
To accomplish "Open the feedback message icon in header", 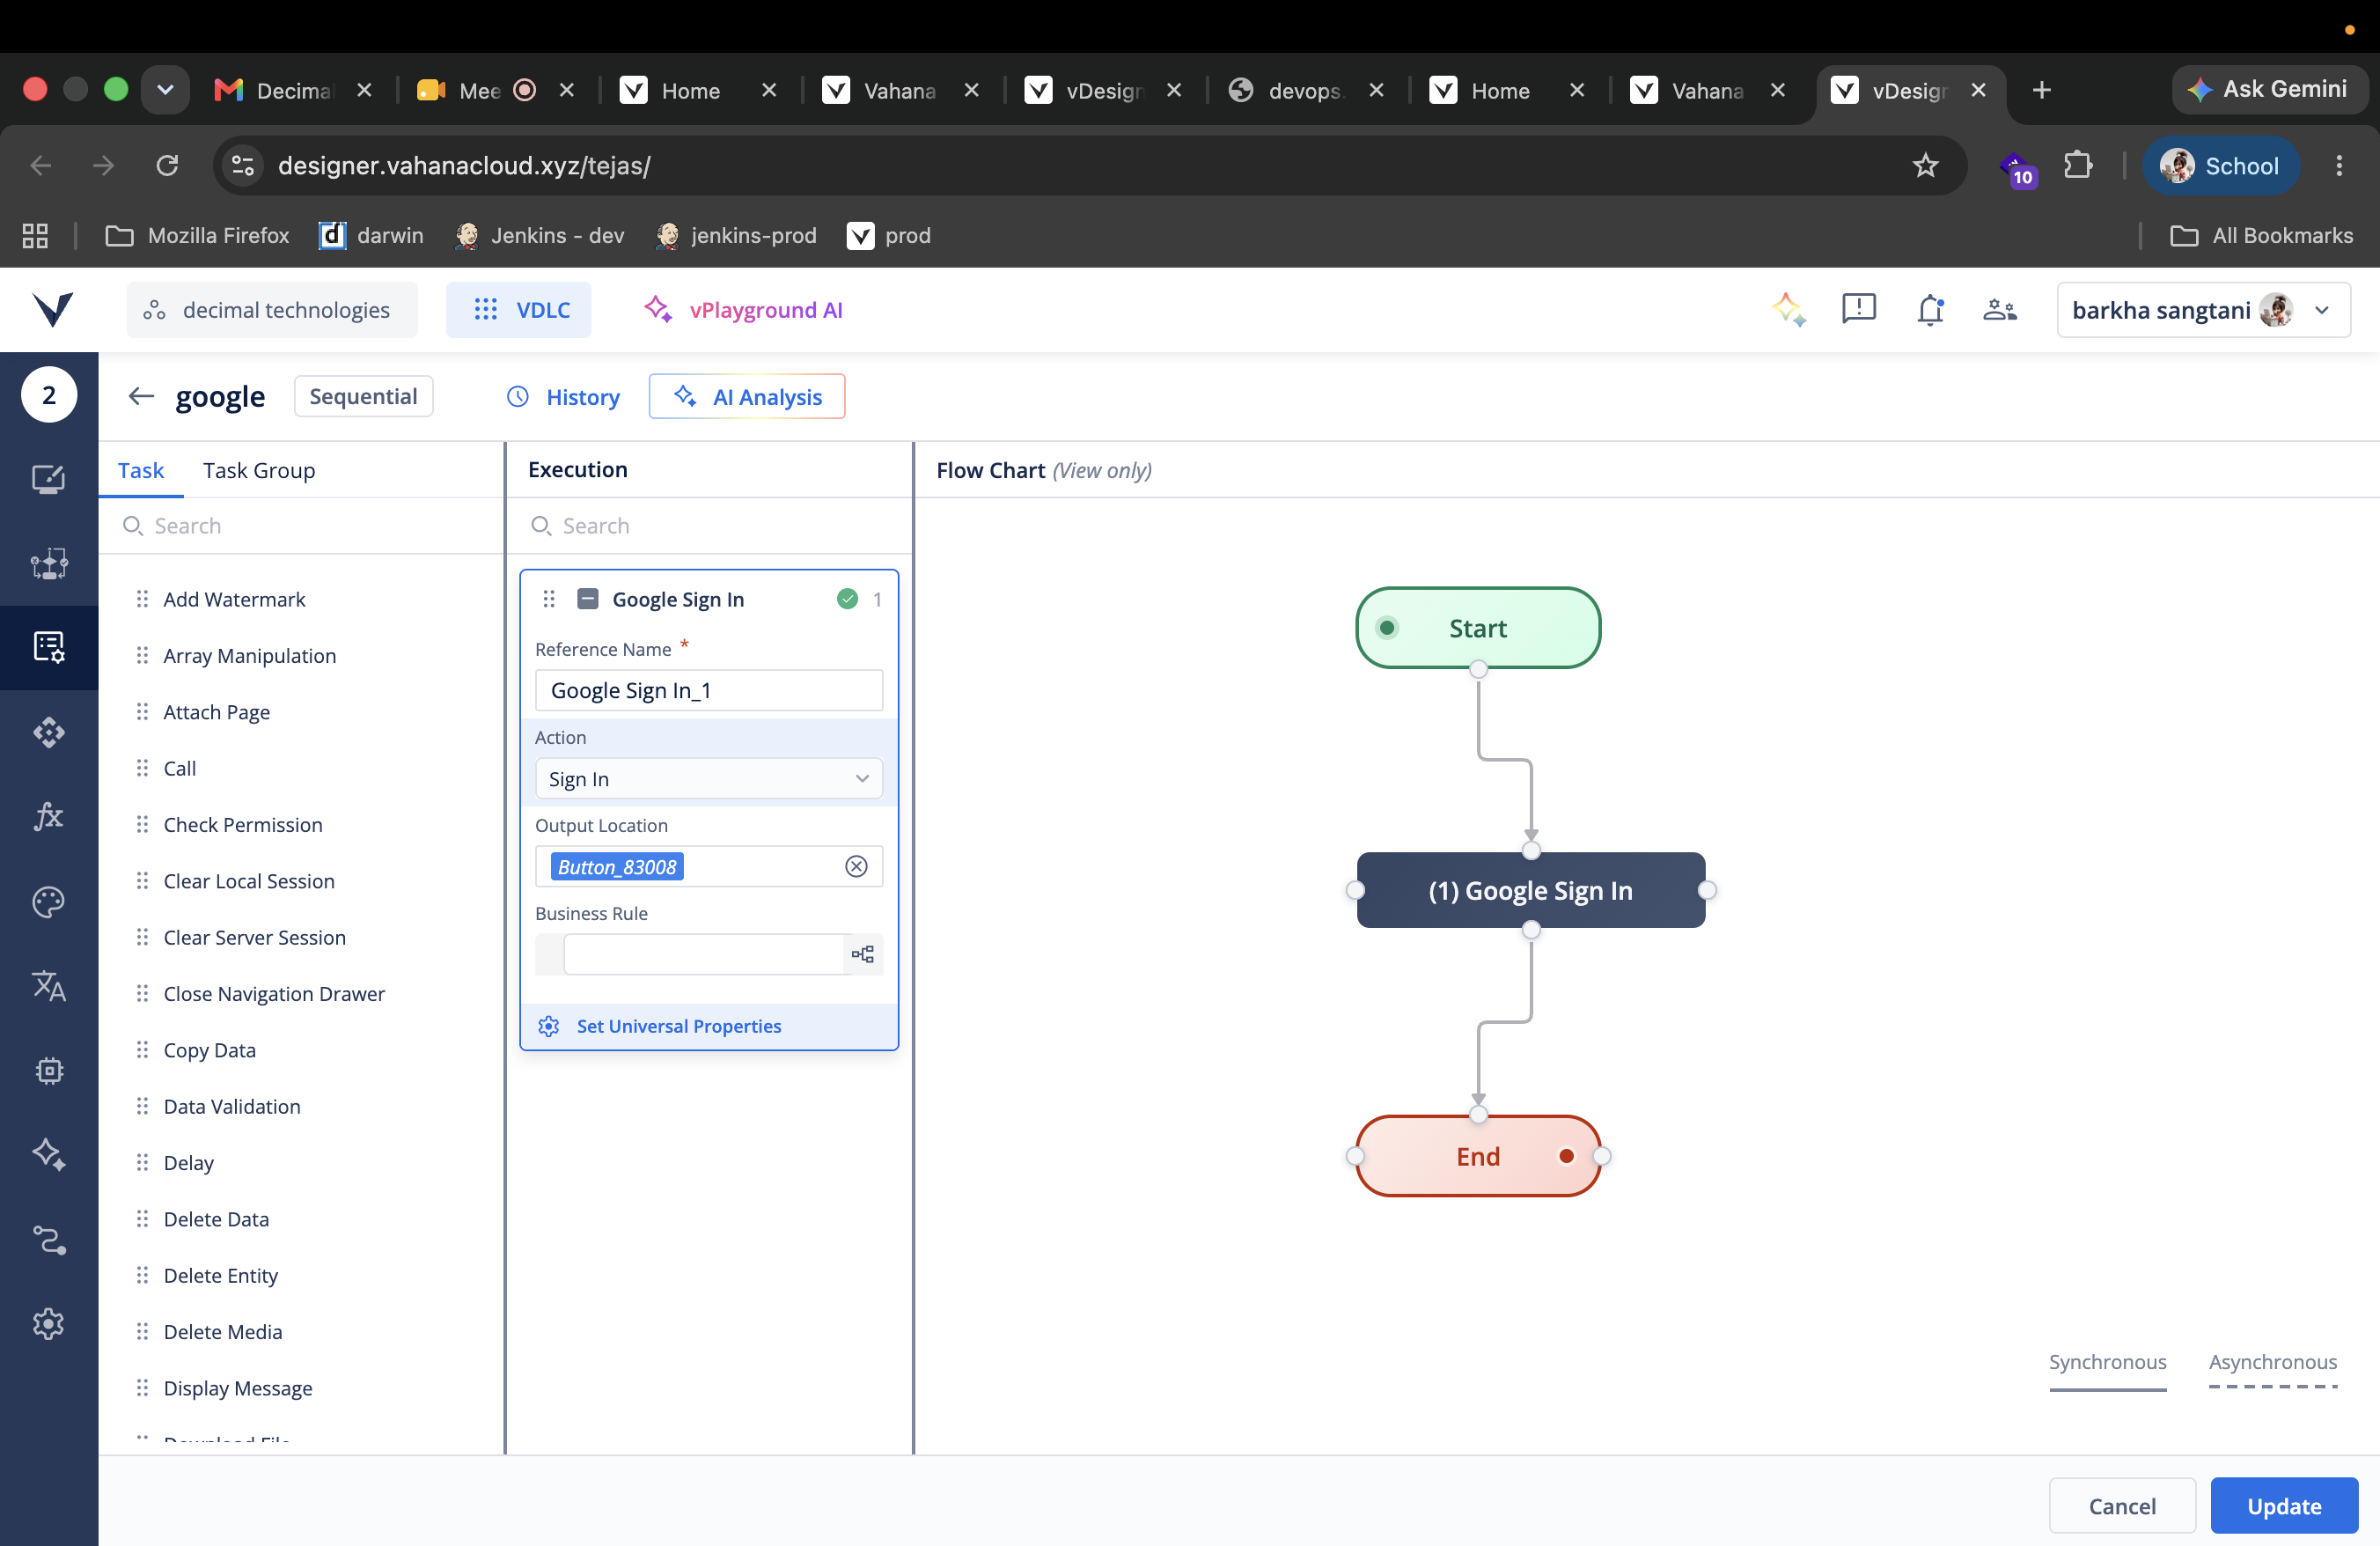I will click(x=1859, y=309).
